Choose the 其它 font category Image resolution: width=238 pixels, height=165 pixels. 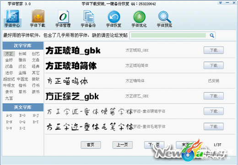pos(36,73)
